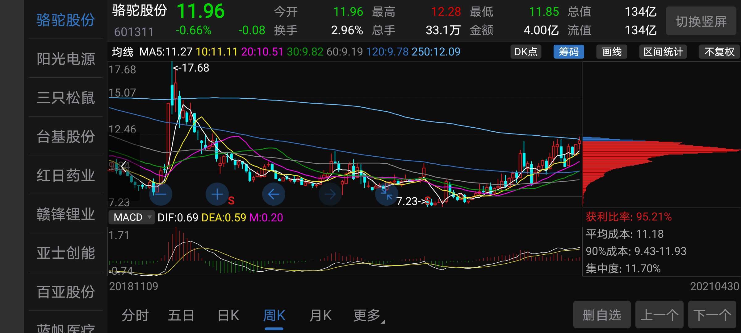Viewport: 741px width, 333px height.
Task: Click 切换竖屏 to switch to portrait mode
Action: (x=701, y=21)
